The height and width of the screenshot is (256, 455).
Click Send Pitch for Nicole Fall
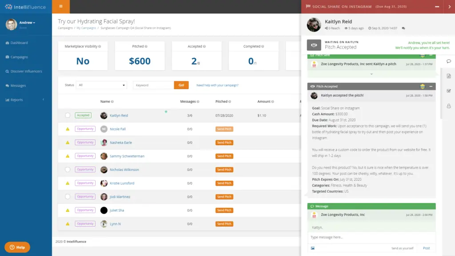click(x=224, y=129)
